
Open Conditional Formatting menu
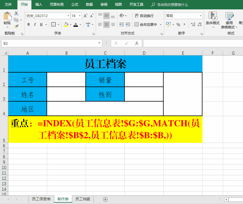pos(213,20)
